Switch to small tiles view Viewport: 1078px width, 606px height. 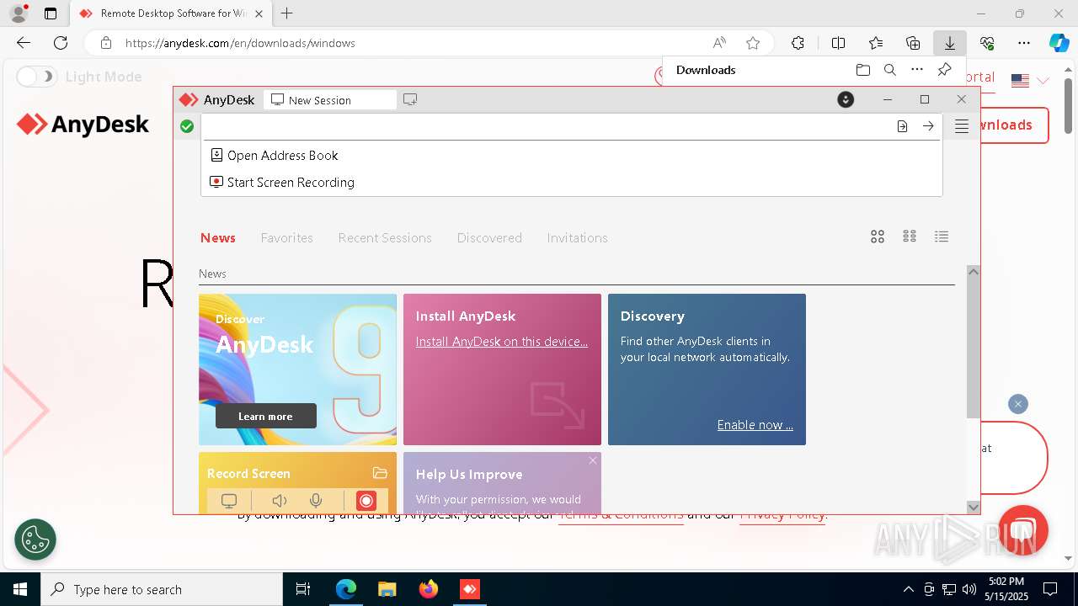pos(910,237)
